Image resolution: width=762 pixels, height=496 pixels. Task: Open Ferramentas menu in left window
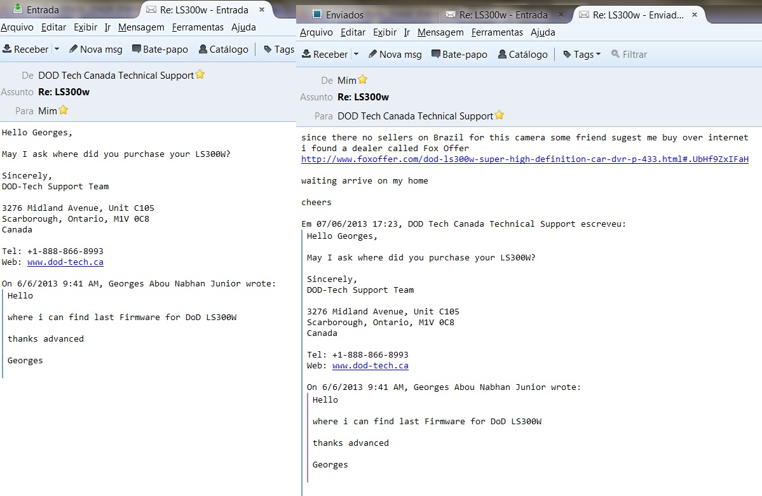pyautogui.click(x=198, y=27)
